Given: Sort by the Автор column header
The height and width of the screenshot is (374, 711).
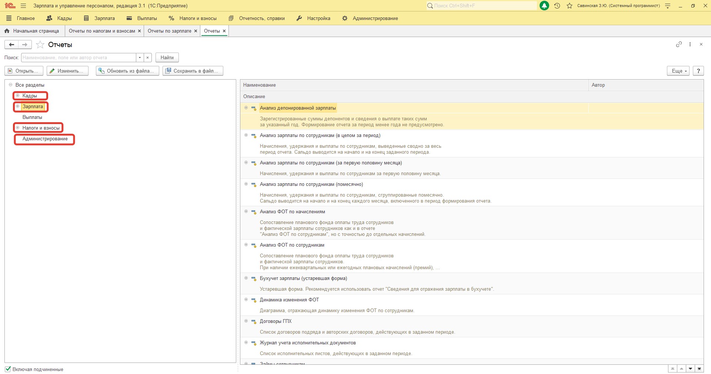Looking at the screenshot, I should pyautogui.click(x=646, y=85).
